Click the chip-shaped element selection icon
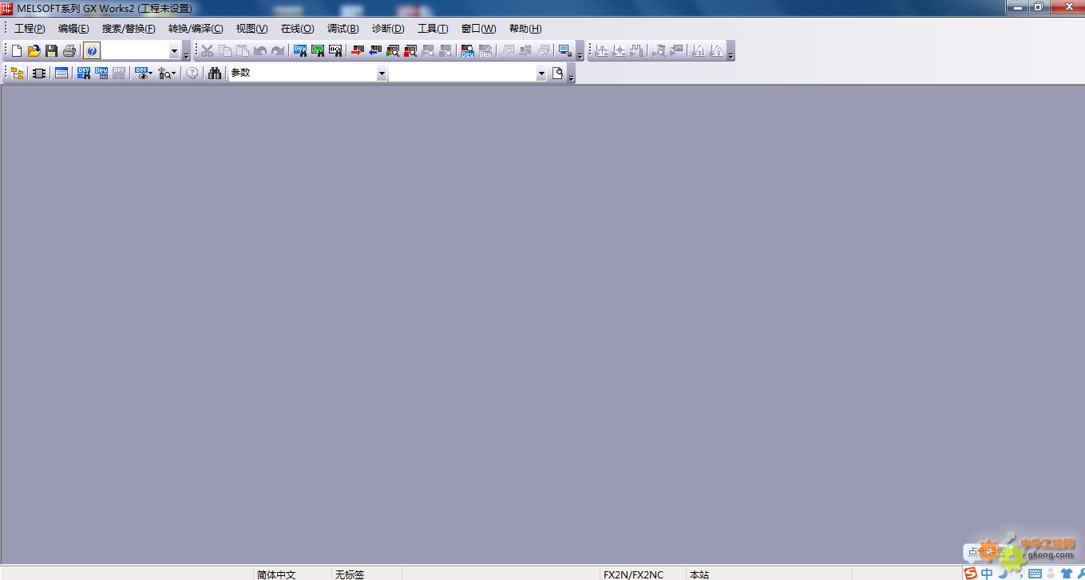The image size is (1085, 580). (38, 73)
